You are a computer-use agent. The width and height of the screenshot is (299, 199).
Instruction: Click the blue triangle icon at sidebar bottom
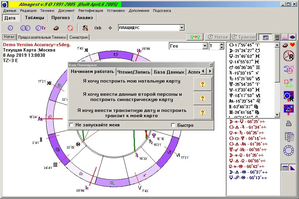(292, 168)
